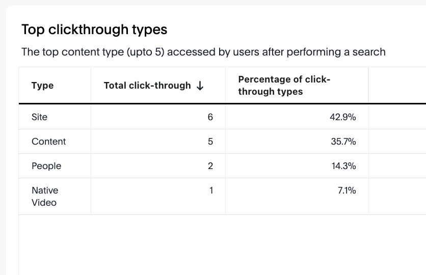Click Percentage of click-through types header
Screen dimensions: 426x275
coord(284,86)
